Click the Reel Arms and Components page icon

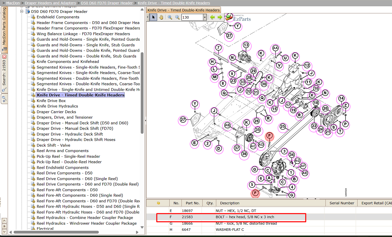pyautogui.click(x=33, y=151)
